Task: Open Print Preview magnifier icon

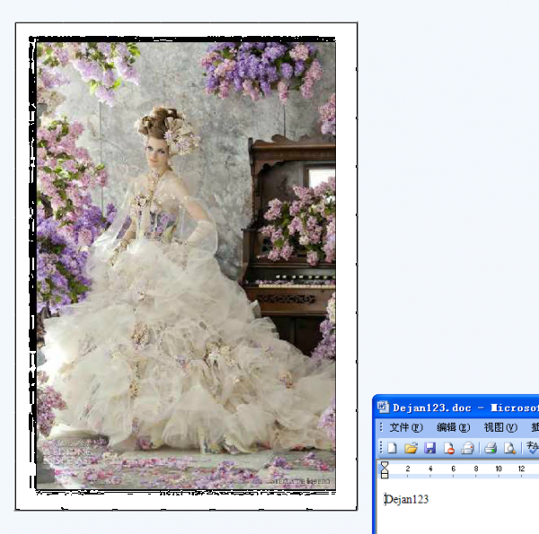Action: tap(509, 448)
